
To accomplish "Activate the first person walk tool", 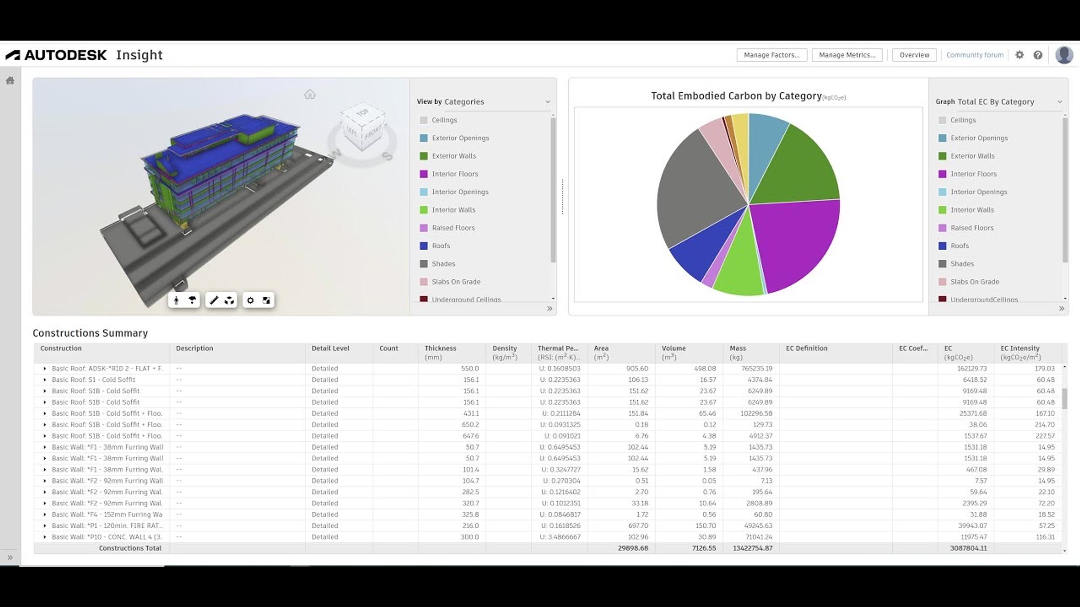I will click(x=176, y=300).
